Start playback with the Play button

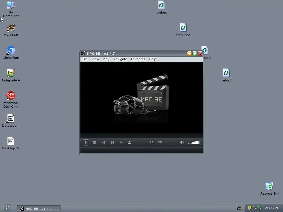click(86, 142)
